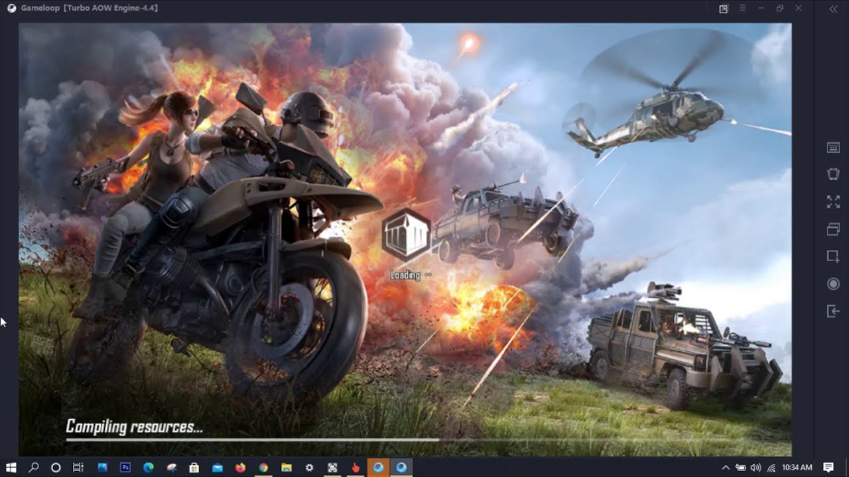Open the screen snip app on taskbar
Viewport: 849px width, 477px height.
332,467
